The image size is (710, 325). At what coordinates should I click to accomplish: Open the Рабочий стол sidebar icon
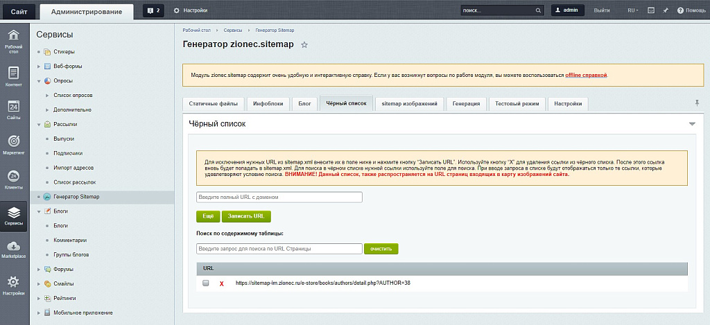[14, 40]
